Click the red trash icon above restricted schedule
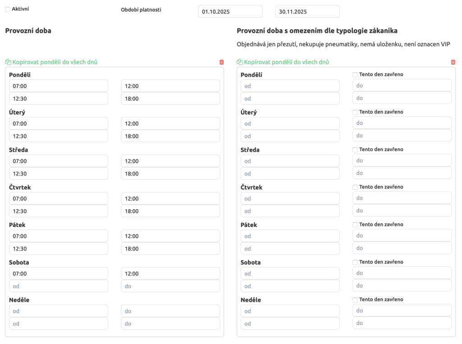The height and width of the screenshot is (344, 462). pyautogui.click(x=453, y=62)
